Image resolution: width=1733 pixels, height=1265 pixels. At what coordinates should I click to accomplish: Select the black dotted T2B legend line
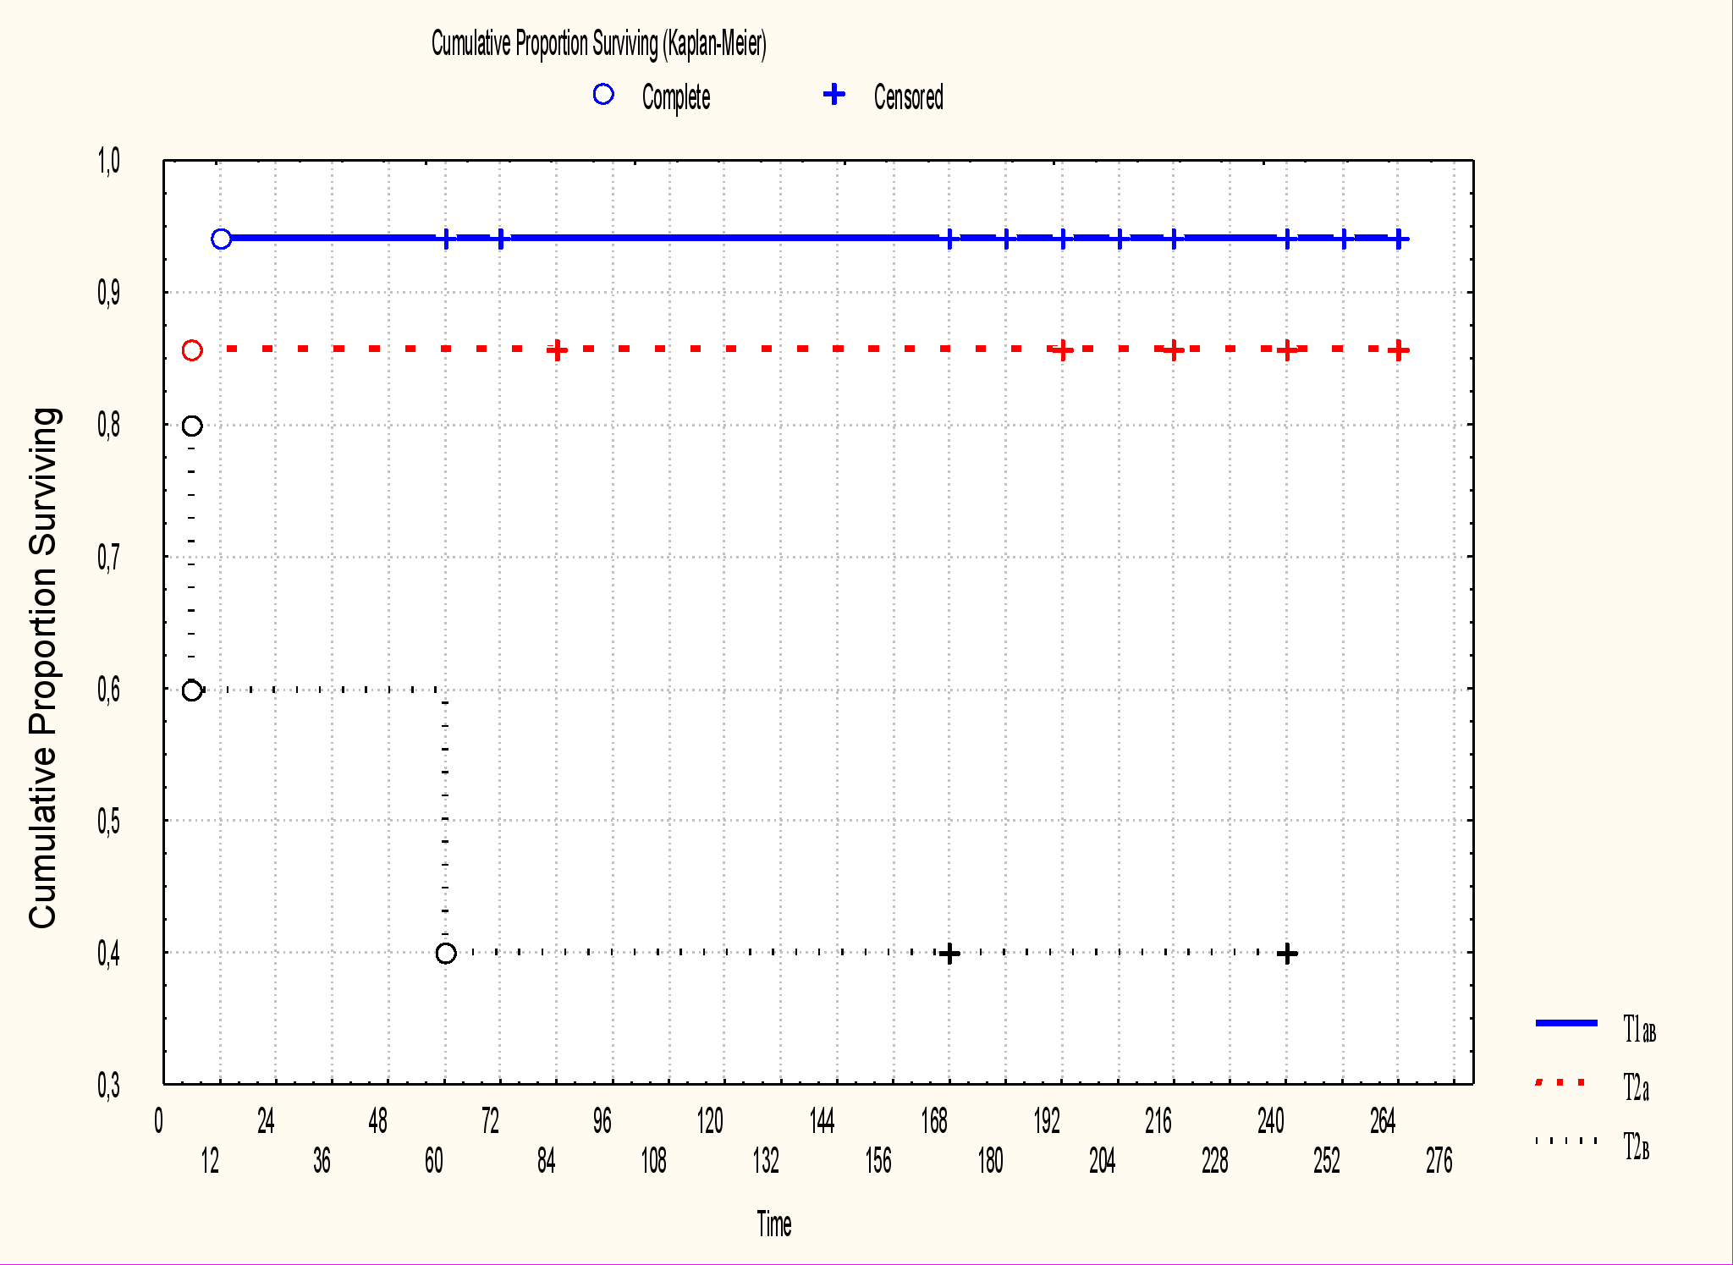(1566, 1141)
